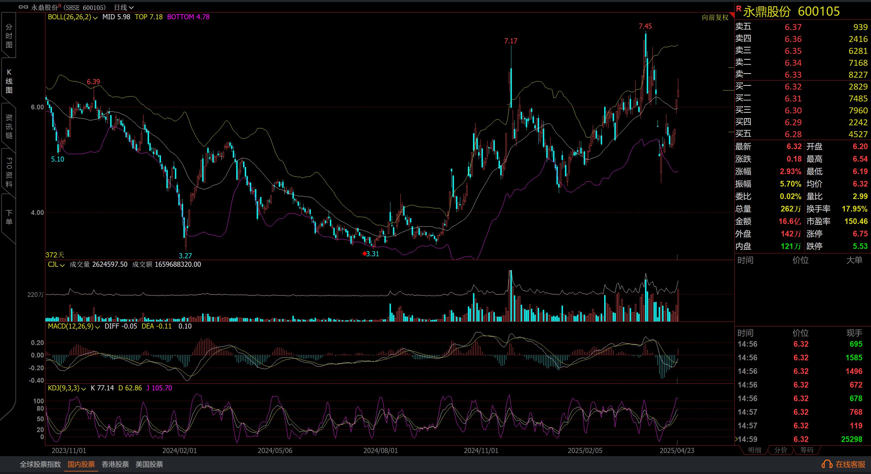
Task: Select the 下单 order side tab
Action: point(9,217)
